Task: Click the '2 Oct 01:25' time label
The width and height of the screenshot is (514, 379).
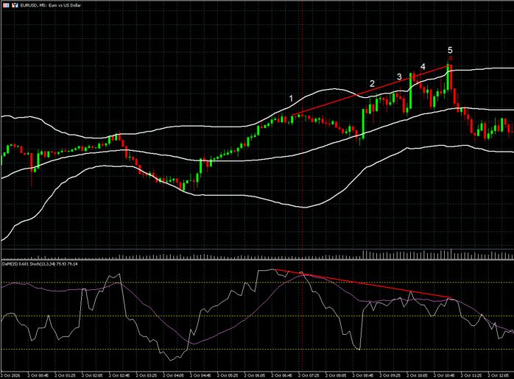Action: (65, 375)
